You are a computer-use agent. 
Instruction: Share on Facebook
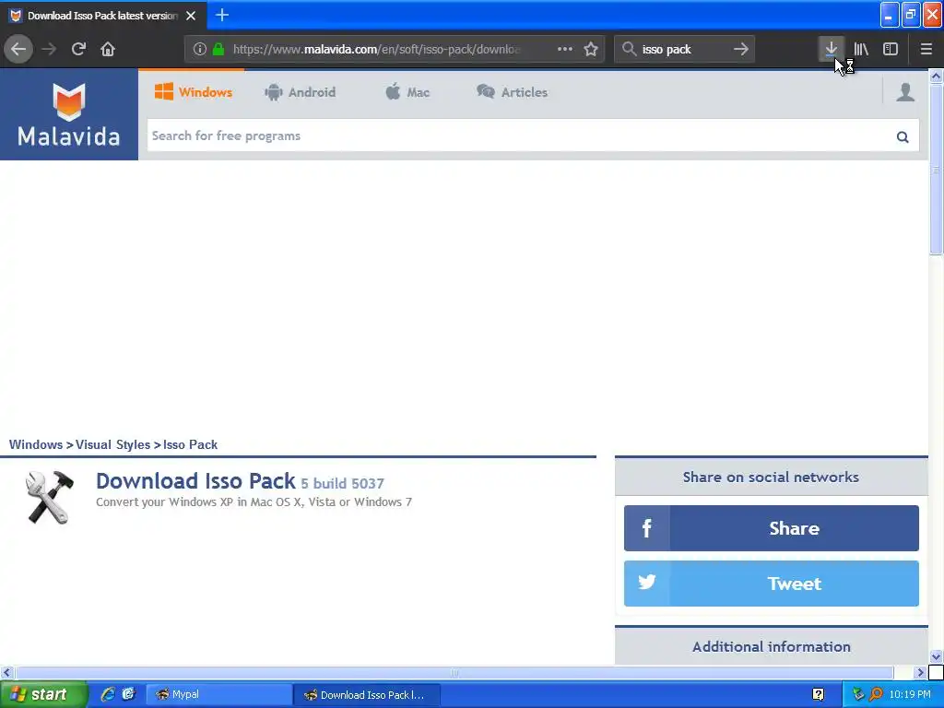click(x=772, y=528)
